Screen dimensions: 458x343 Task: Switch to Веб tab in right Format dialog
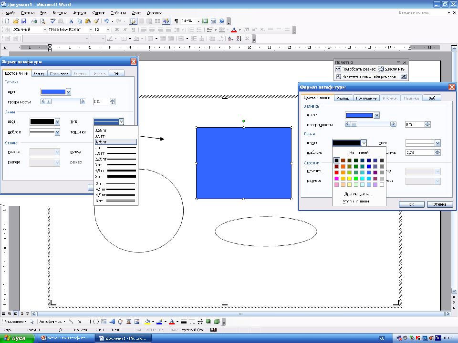pyautogui.click(x=432, y=98)
